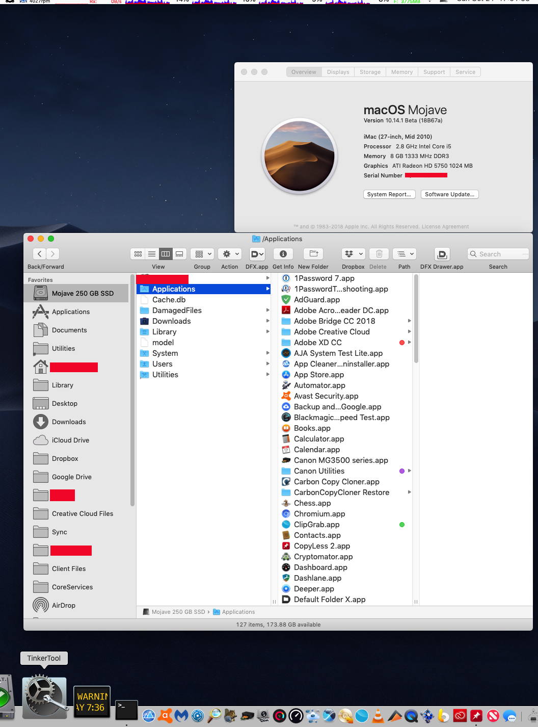This screenshot has height=727, width=538.
Task: Switch Finder to list view
Action: (152, 254)
